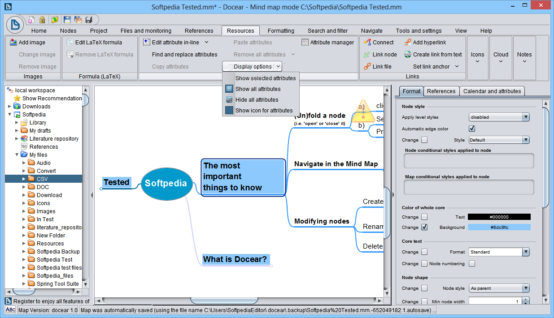Uncheck Change checkbox for Background color
Image resolution: width=554 pixels, height=318 pixels.
[424, 227]
